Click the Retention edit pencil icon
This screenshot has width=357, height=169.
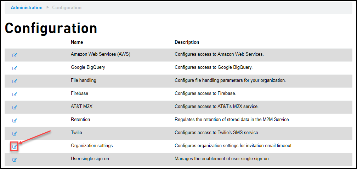(15, 120)
